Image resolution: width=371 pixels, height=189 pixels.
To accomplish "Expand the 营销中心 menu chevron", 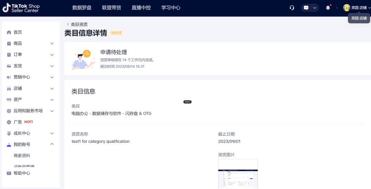I will (x=52, y=77).
